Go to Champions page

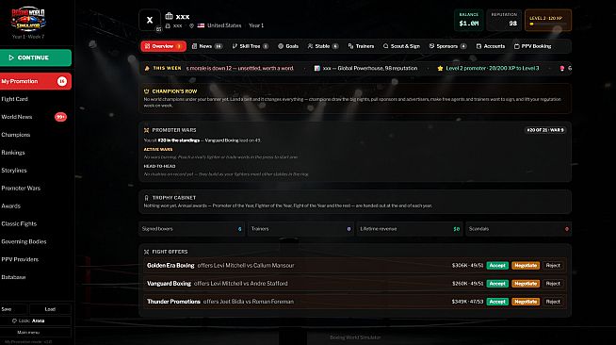16,135
